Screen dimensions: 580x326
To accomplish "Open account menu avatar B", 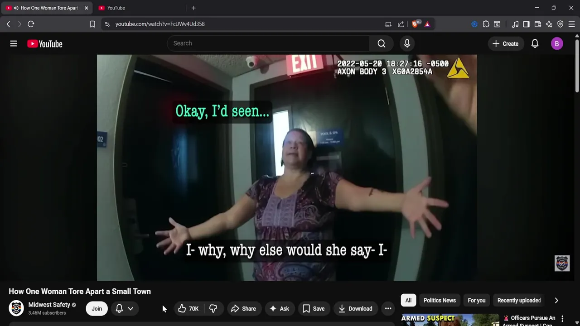I will (x=557, y=43).
